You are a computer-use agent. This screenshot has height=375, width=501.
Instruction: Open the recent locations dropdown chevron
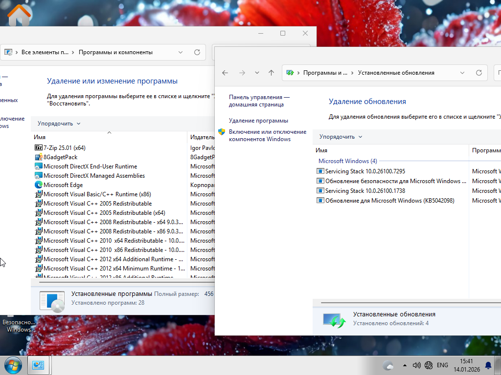(x=257, y=73)
